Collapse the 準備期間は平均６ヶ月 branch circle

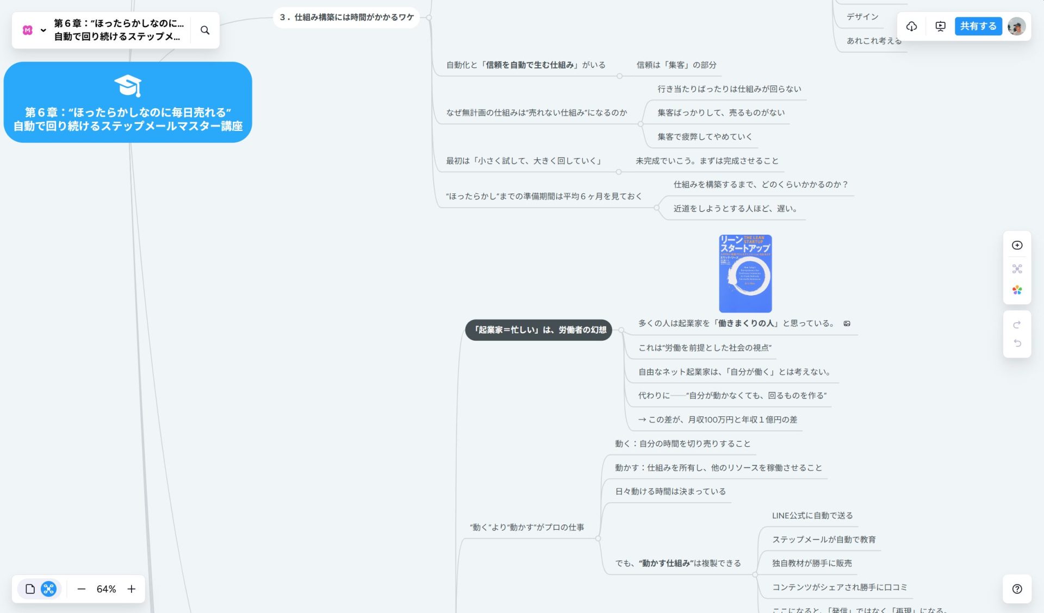pyautogui.click(x=657, y=208)
